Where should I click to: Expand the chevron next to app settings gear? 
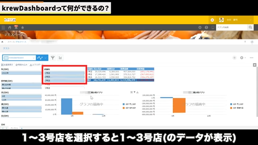pos(245,58)
